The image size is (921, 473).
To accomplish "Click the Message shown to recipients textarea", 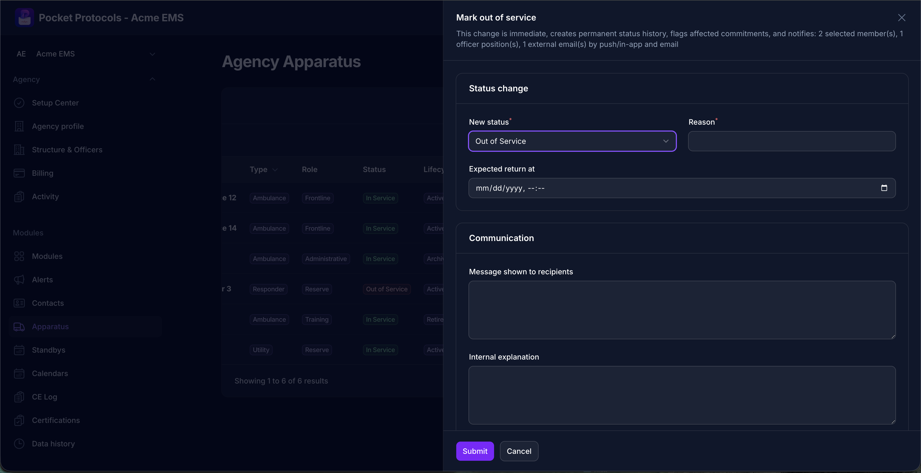I will (x=682, y=310).
